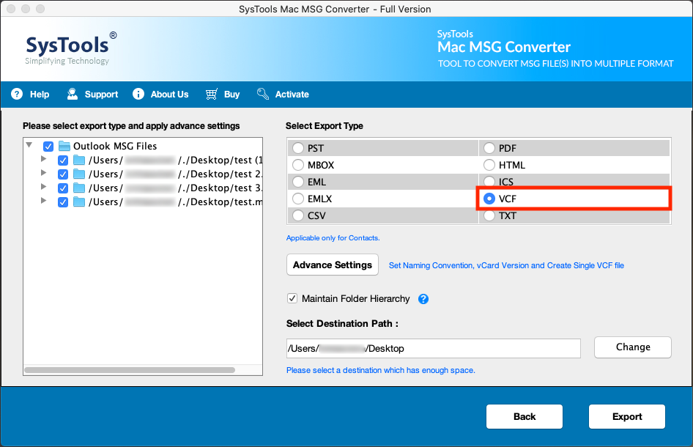The width and height of the screenshot is (693, 447).
Task: Uncheck the Desktop/test 3. folder checkbox
Action: [63, 188]
